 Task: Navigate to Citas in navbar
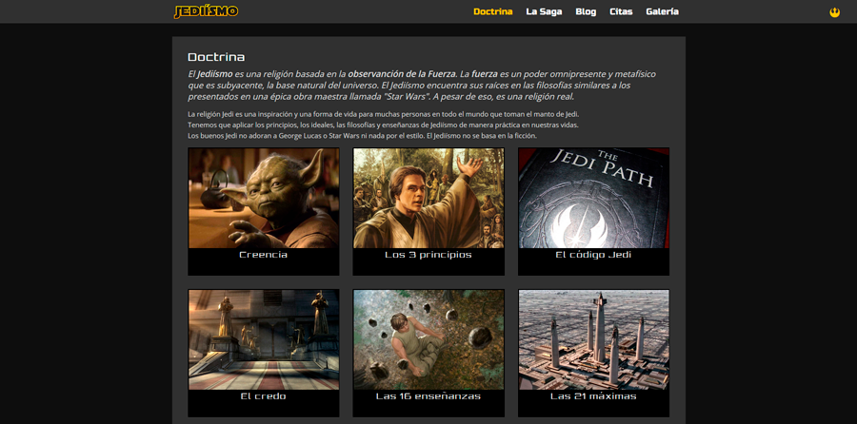coord(621,11)
